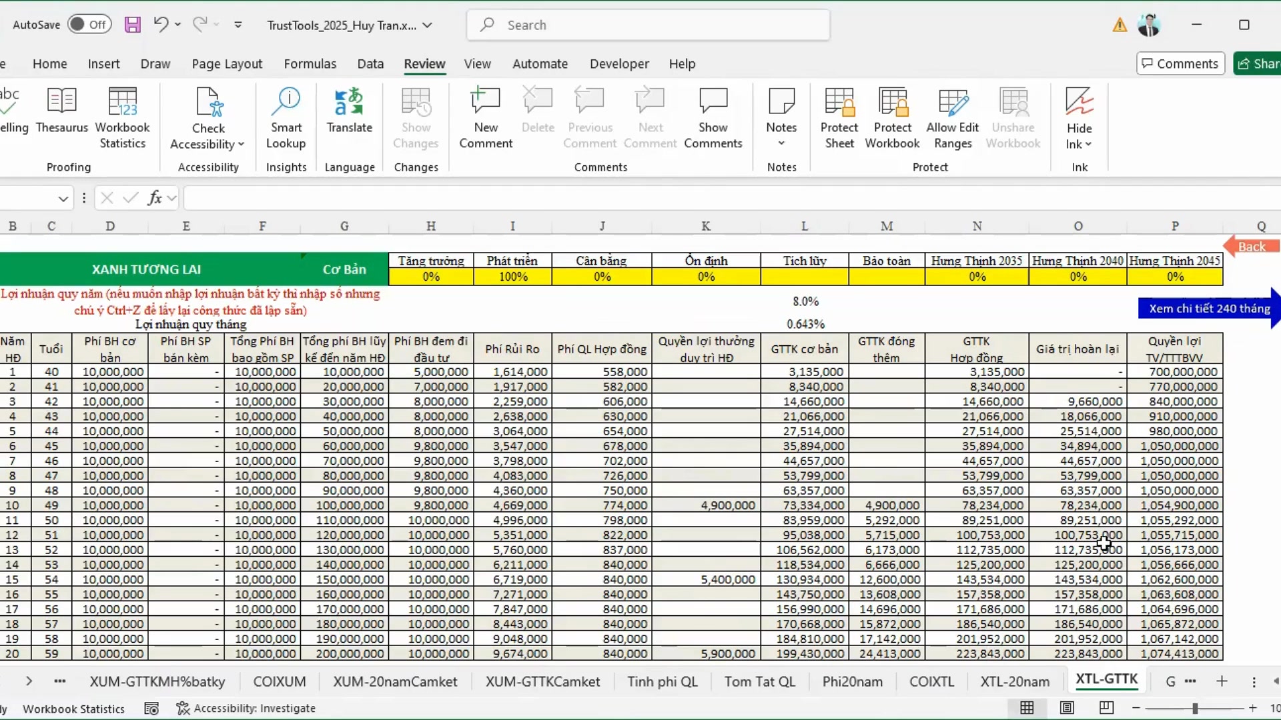Click zoom out minus button
Screen dimensions: 1281x720
click(x=1136, y=708)
